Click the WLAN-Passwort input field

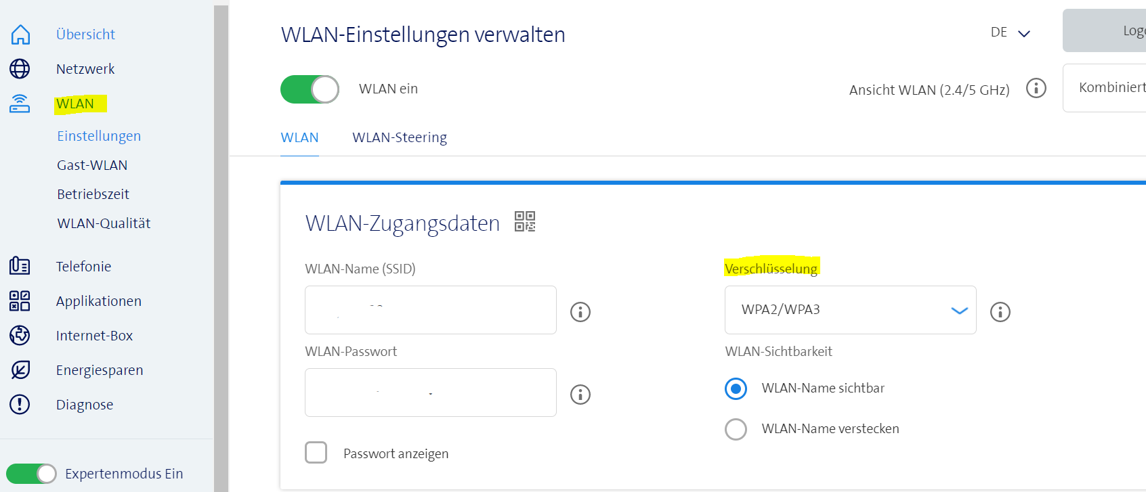tap(431, 393)
